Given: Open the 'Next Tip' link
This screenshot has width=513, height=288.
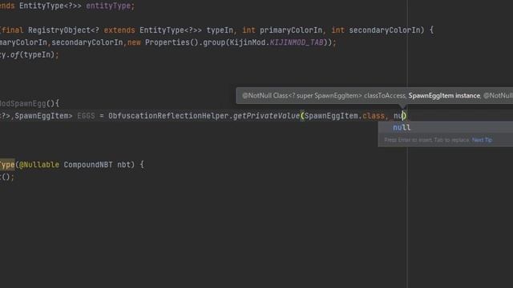Looking at the screenshot, I should 482,140.
